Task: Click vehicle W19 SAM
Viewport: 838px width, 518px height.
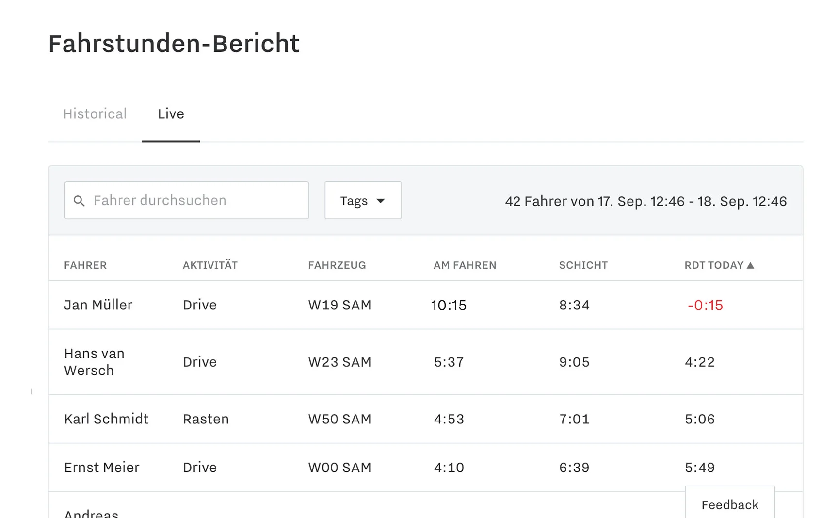Action: point(339,305)
